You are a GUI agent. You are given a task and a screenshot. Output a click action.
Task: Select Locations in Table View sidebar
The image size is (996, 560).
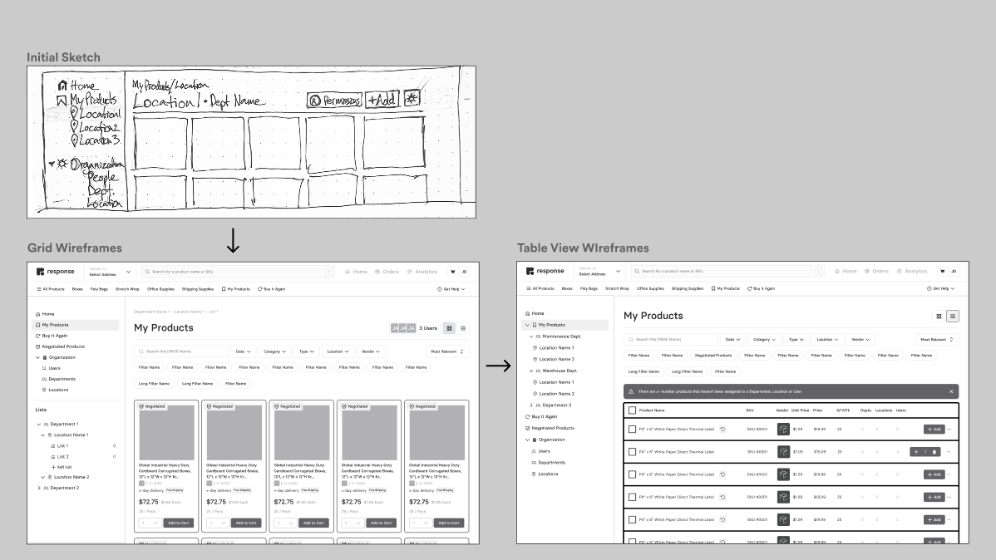coord(545,474)
